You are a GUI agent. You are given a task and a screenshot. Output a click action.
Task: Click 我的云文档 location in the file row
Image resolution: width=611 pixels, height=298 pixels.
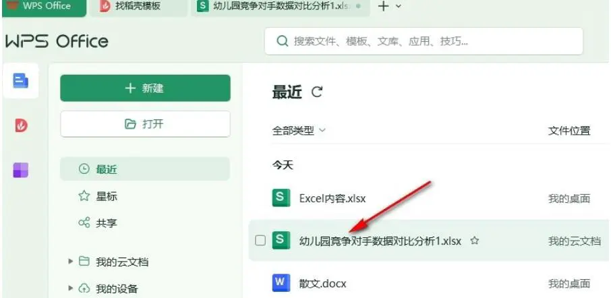point(575,241)
